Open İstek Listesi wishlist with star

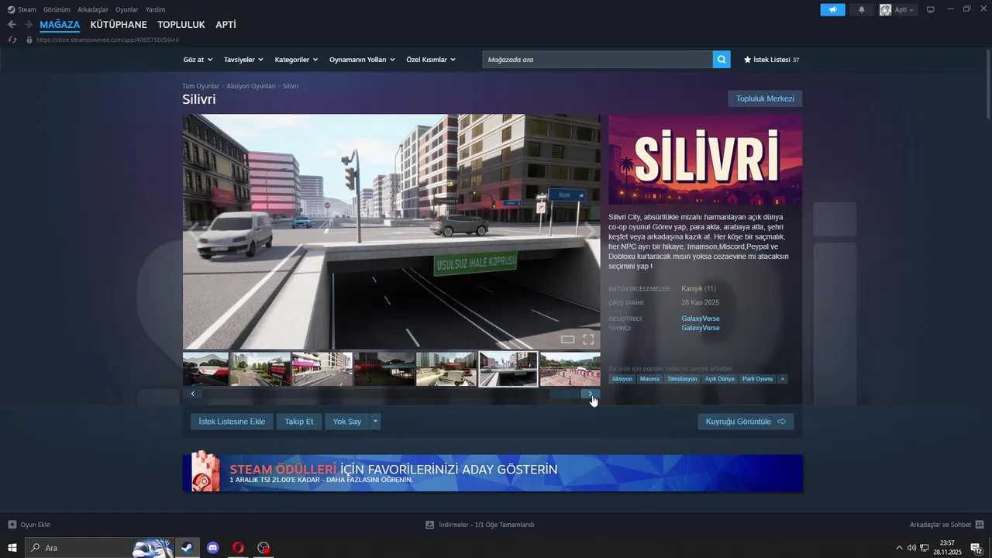[x=771, y=60]
